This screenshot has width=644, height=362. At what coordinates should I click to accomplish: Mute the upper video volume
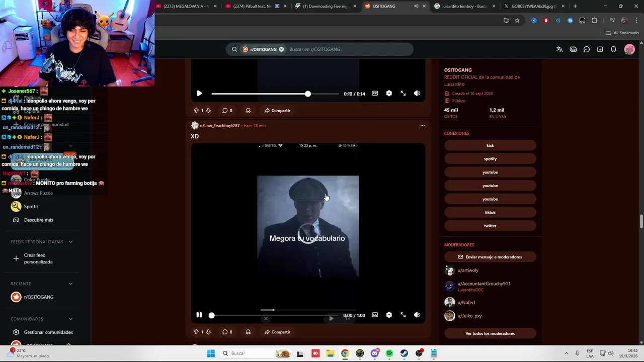[417, 94]
